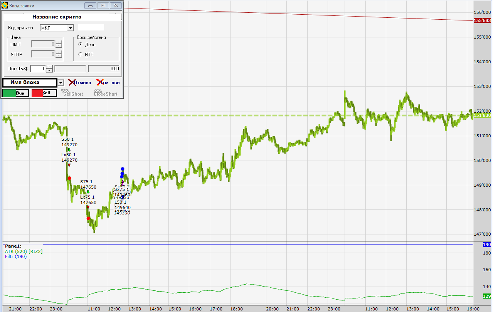Select the GTC radio button
493x312 pixels.
tap(80, 54)
